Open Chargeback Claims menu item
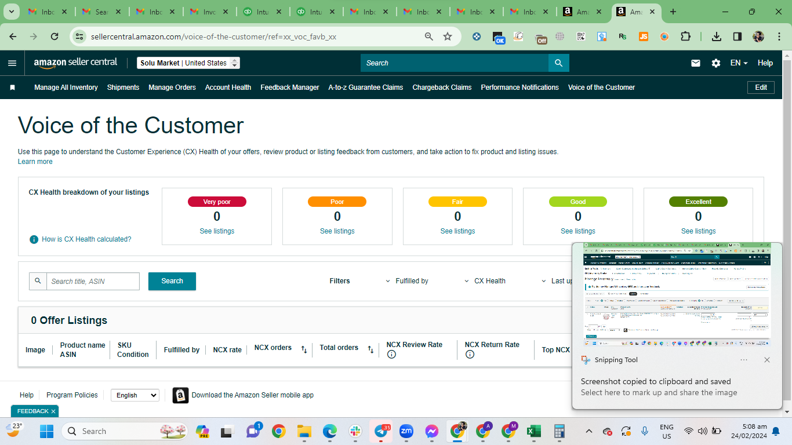792x445 pixels. (x=442, y=87)
